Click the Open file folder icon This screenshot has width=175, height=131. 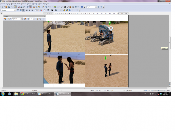[x=6, y=7]
